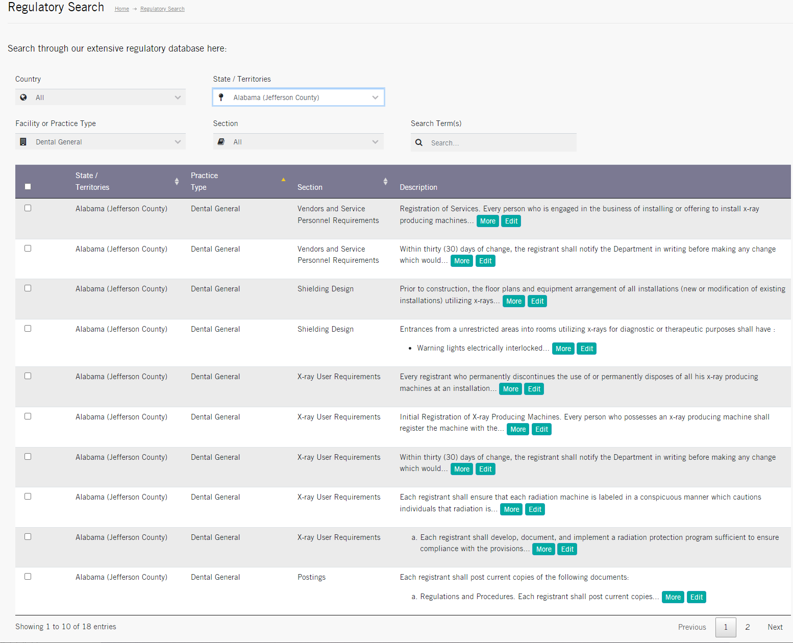Toggle the select-all checkbox in table header
793x643 pixels.
click(28, 187)
